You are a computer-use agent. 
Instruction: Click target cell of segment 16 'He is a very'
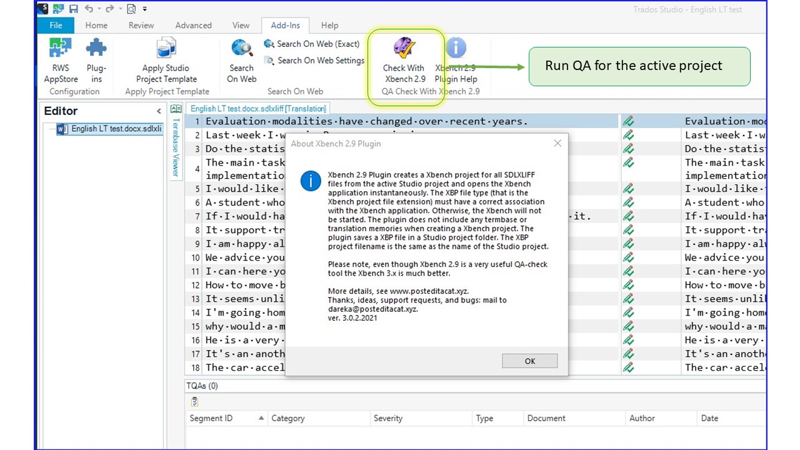[x=724, y=340]
